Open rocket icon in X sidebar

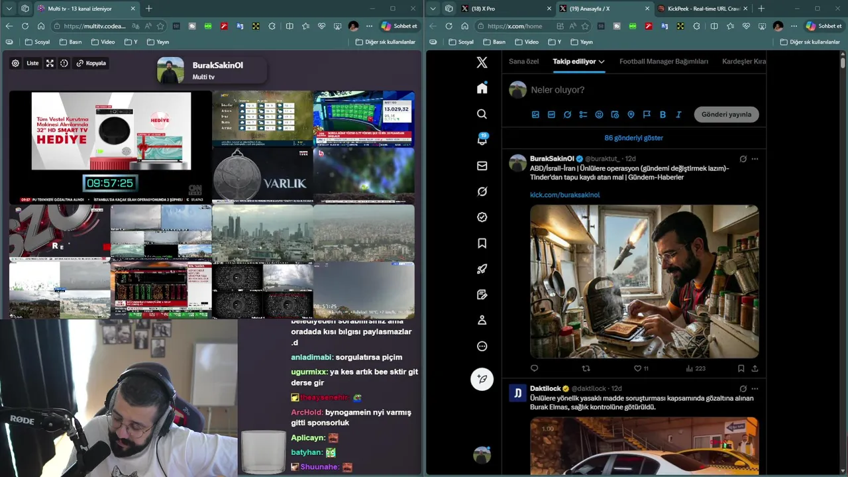[482, 269]
